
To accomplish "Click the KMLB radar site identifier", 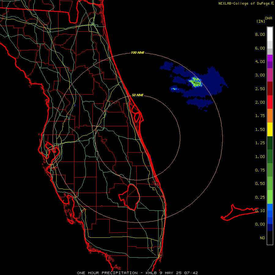I will click(x=151, y=273).
